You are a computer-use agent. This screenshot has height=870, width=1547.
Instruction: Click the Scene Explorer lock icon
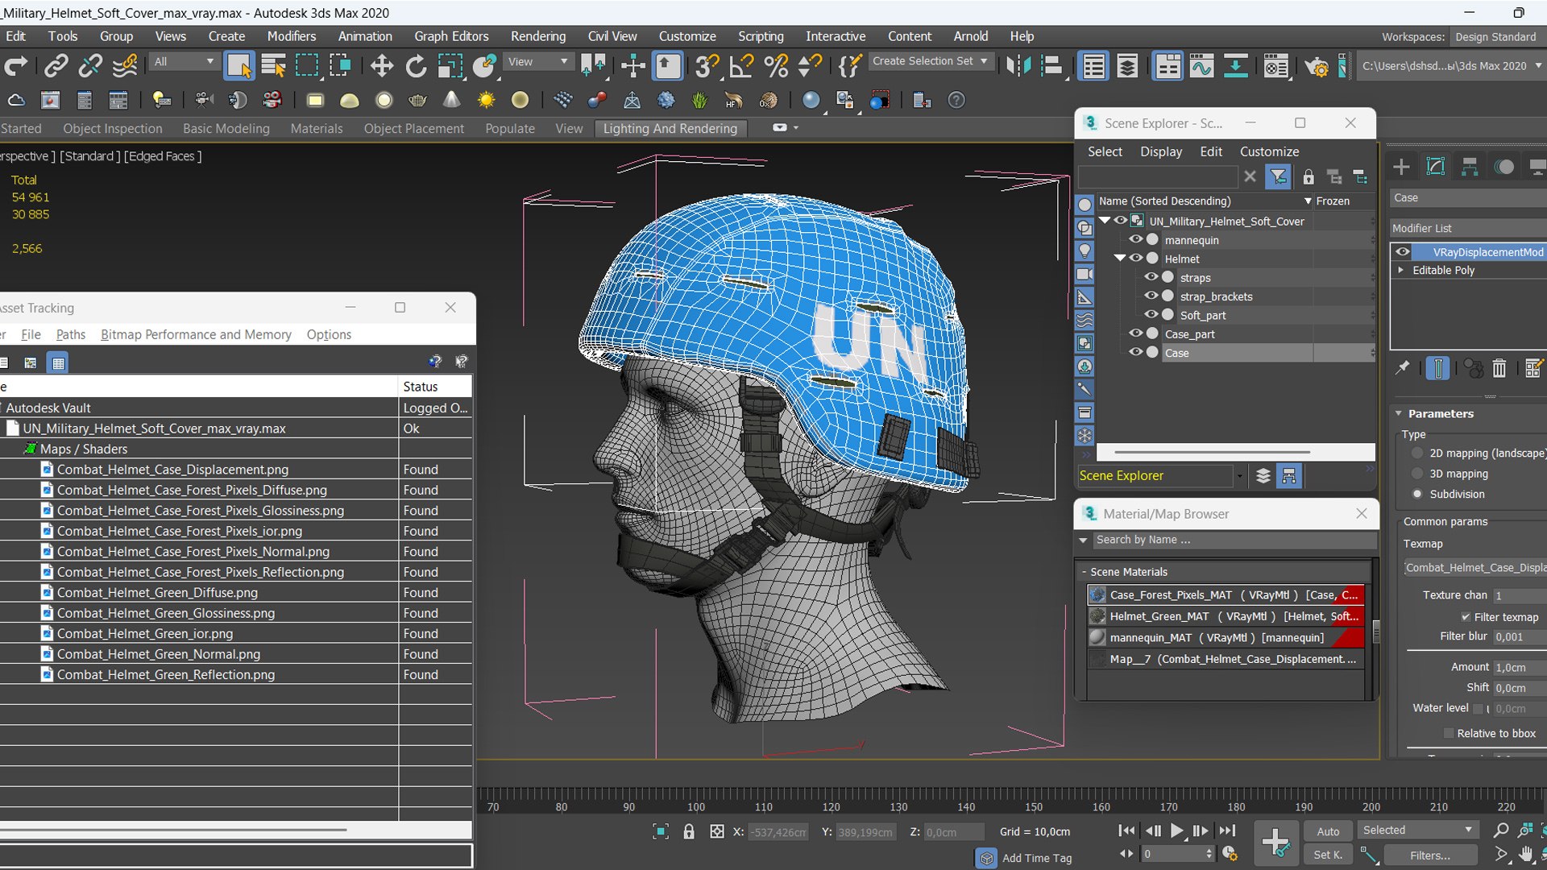[1309, 176]
